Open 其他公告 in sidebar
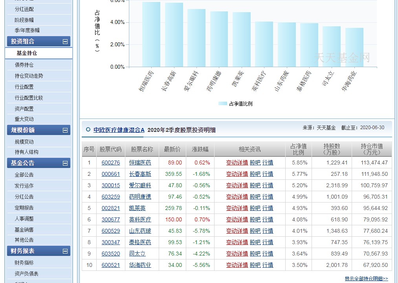 point(24,240)
